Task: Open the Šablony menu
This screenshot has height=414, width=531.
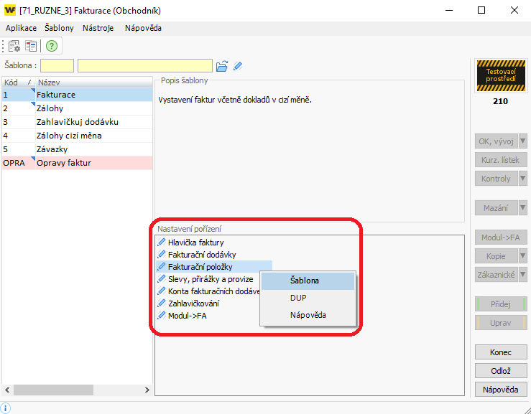Action: 59,28
